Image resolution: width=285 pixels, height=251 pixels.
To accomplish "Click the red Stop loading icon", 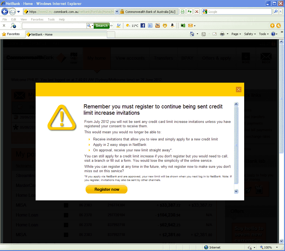I will click(x=197, y=12).
